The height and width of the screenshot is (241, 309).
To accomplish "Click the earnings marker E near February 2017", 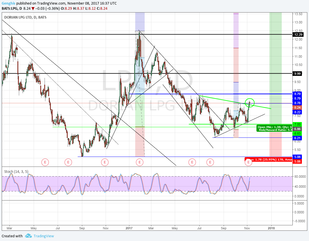I will [x=140, y=162].
